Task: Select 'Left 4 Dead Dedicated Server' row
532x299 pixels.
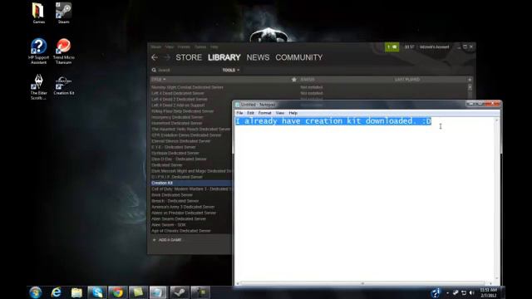Action: [191, 93]
